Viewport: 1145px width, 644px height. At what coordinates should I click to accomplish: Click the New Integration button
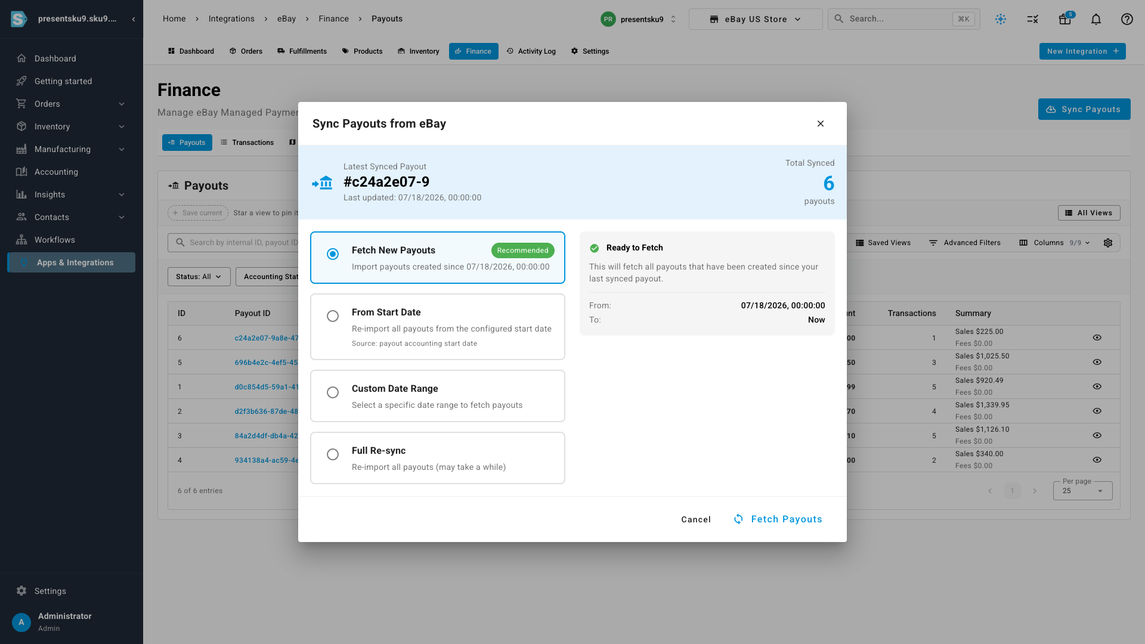(1082, 51)
